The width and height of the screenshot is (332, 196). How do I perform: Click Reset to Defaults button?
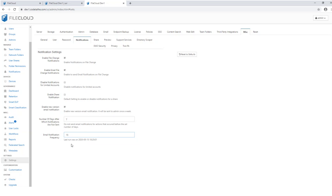187,54
